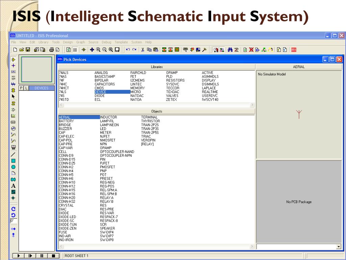Open the PCB package dropdown
The image size is (346, 260).
[339, 247]
